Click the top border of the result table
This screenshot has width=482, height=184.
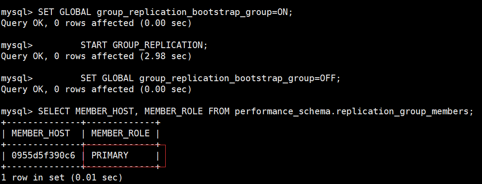pos(81,123)
